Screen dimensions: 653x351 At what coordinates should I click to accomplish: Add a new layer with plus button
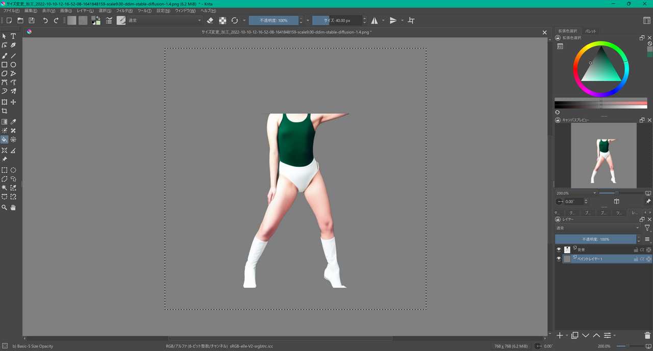point(560,335)
